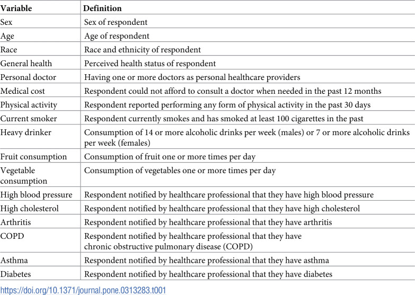
Task: Select the Asthma row label
Action: [x=13, y=260]
